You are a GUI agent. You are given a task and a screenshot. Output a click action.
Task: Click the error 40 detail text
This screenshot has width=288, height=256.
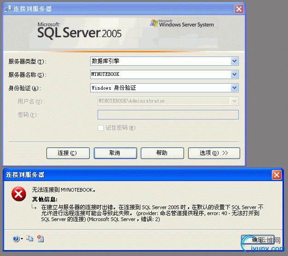[x=152, y=213]
